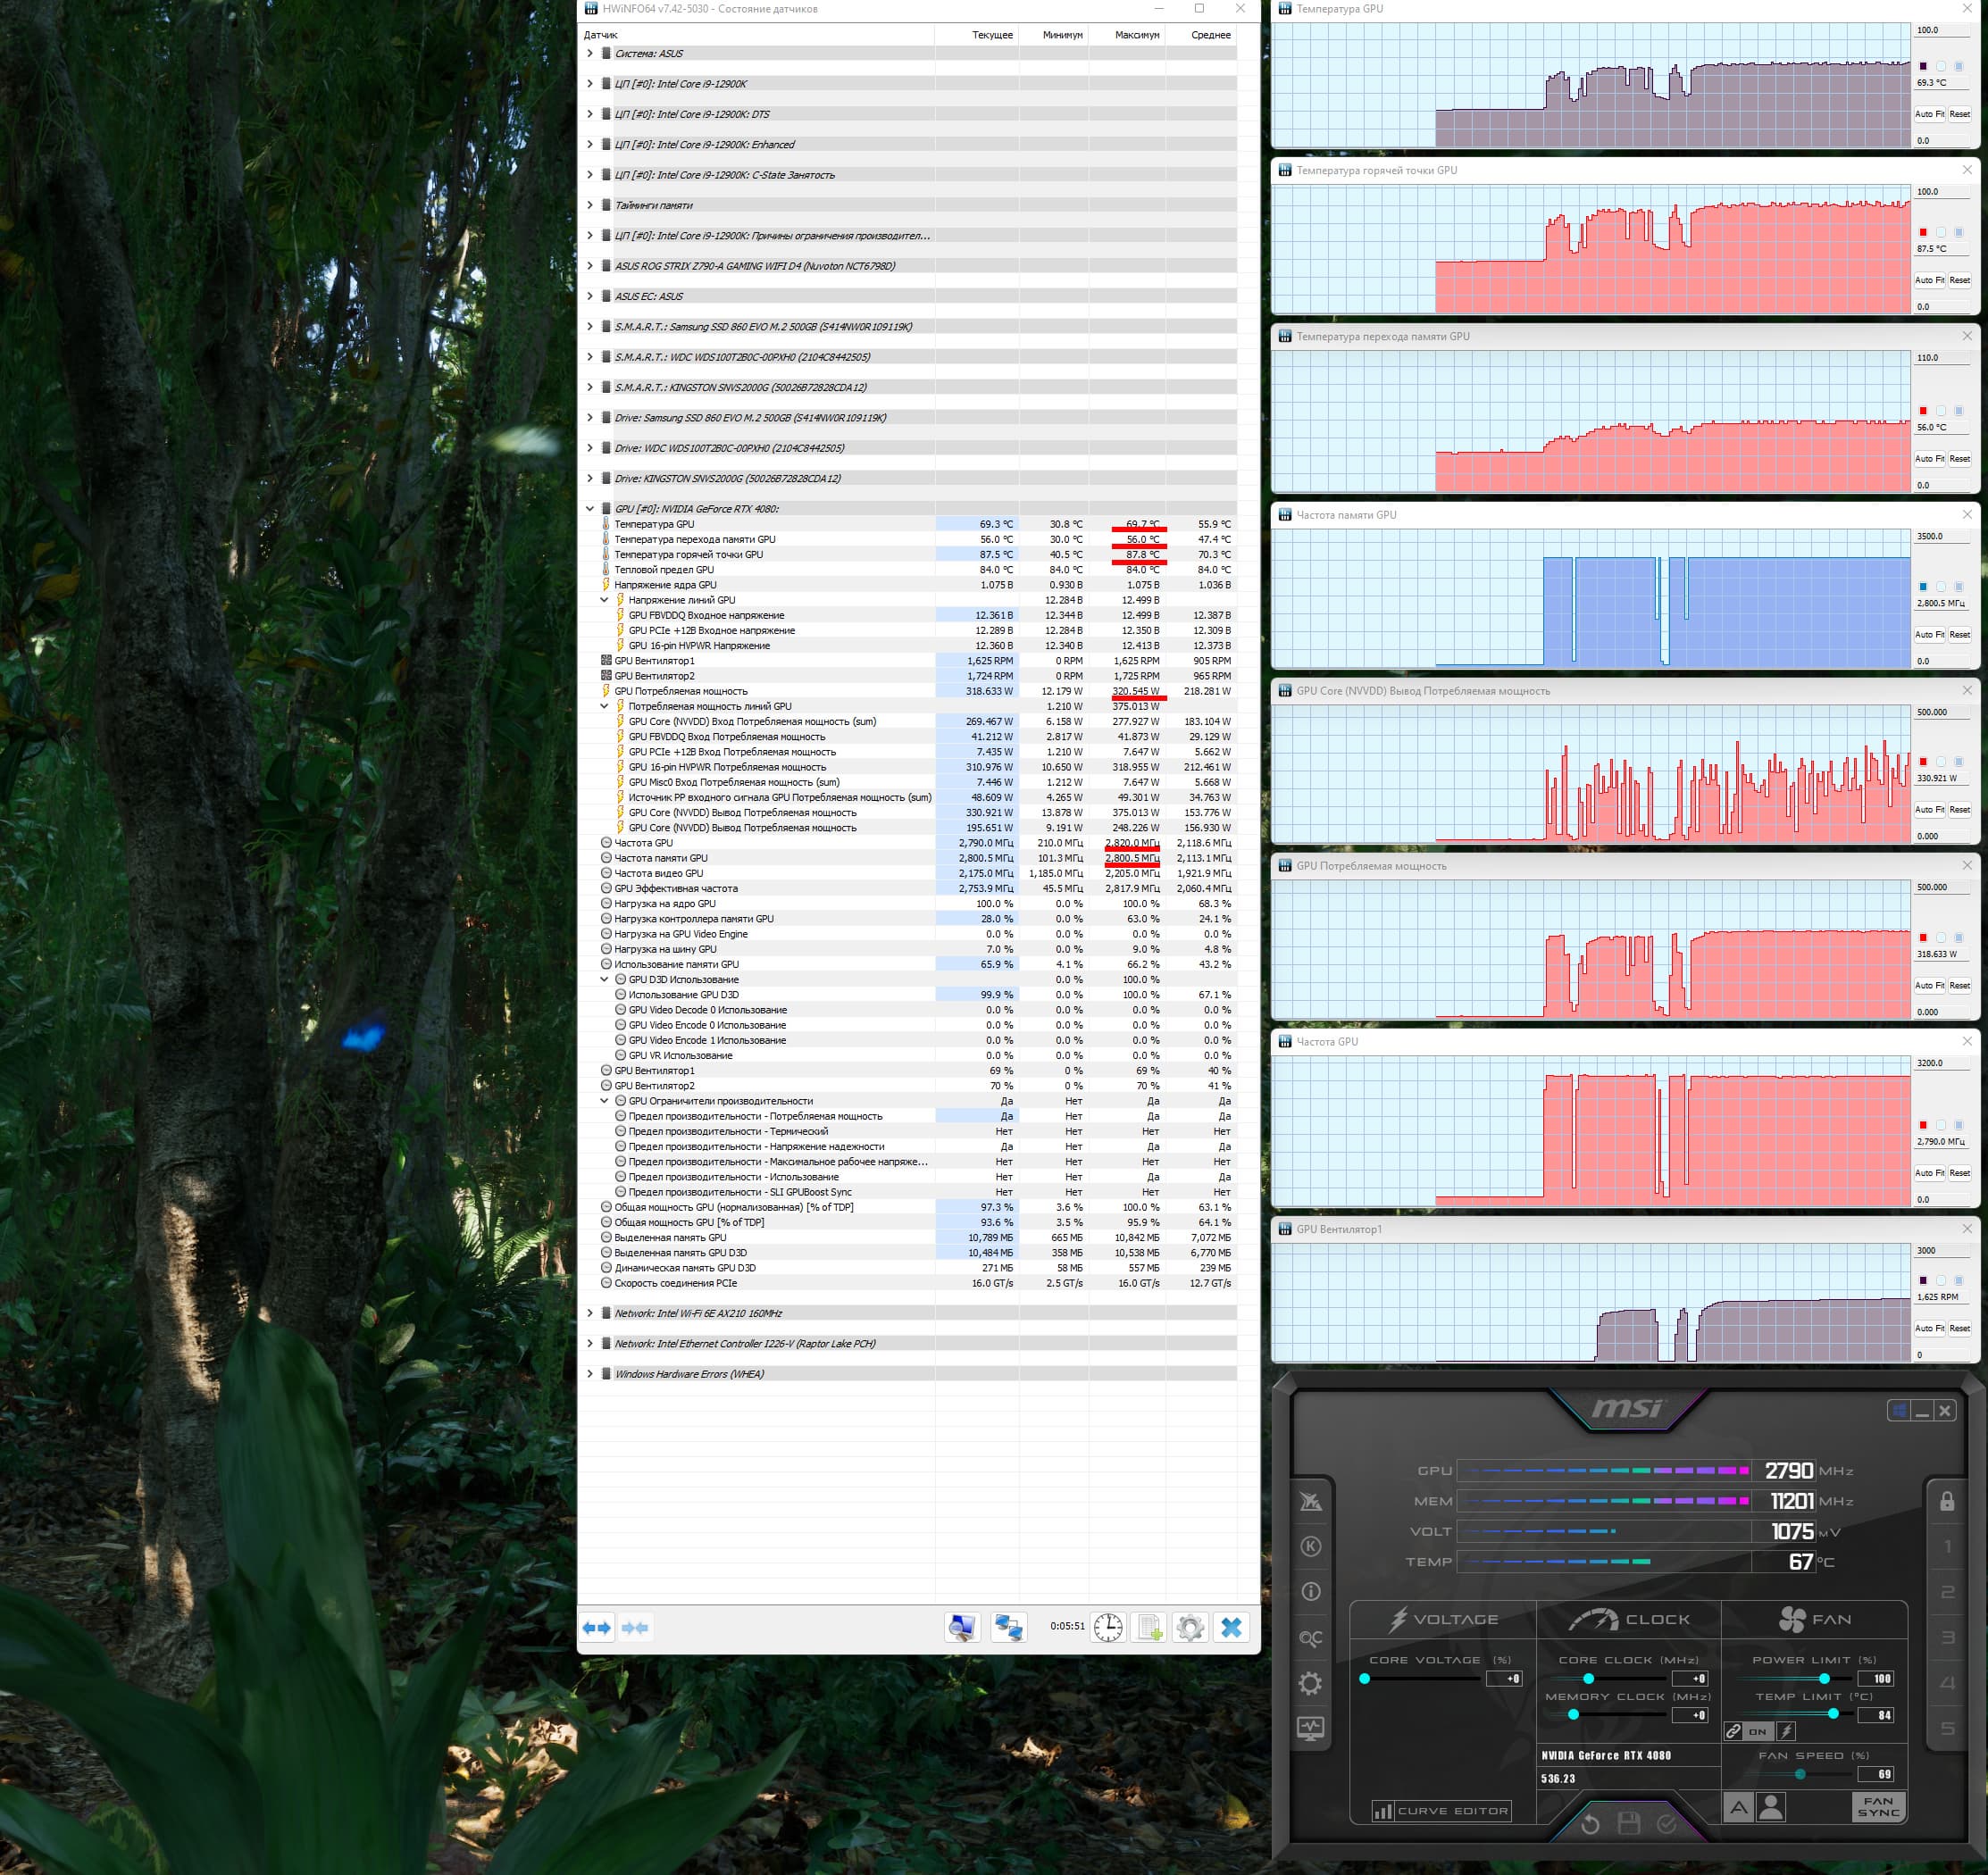Open HWiNFO sensor settings gear

[x=1189, y=1627]
